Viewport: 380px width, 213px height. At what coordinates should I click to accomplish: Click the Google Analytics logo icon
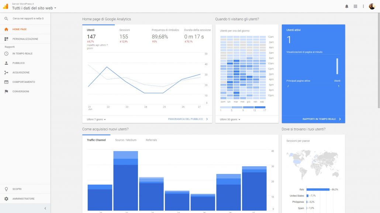(x=6, y=6)
